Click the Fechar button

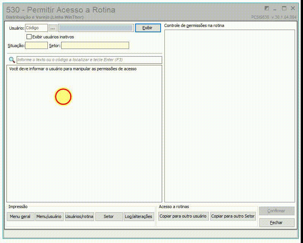point(277,223)
